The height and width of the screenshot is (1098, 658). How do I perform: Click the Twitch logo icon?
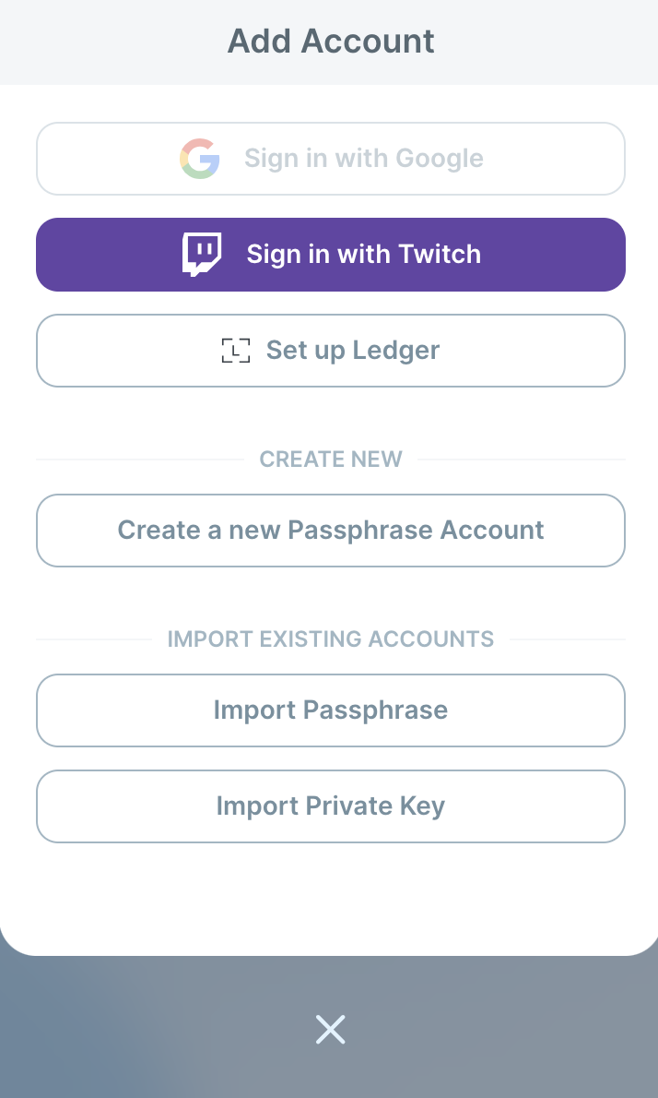tap(202, 254)
